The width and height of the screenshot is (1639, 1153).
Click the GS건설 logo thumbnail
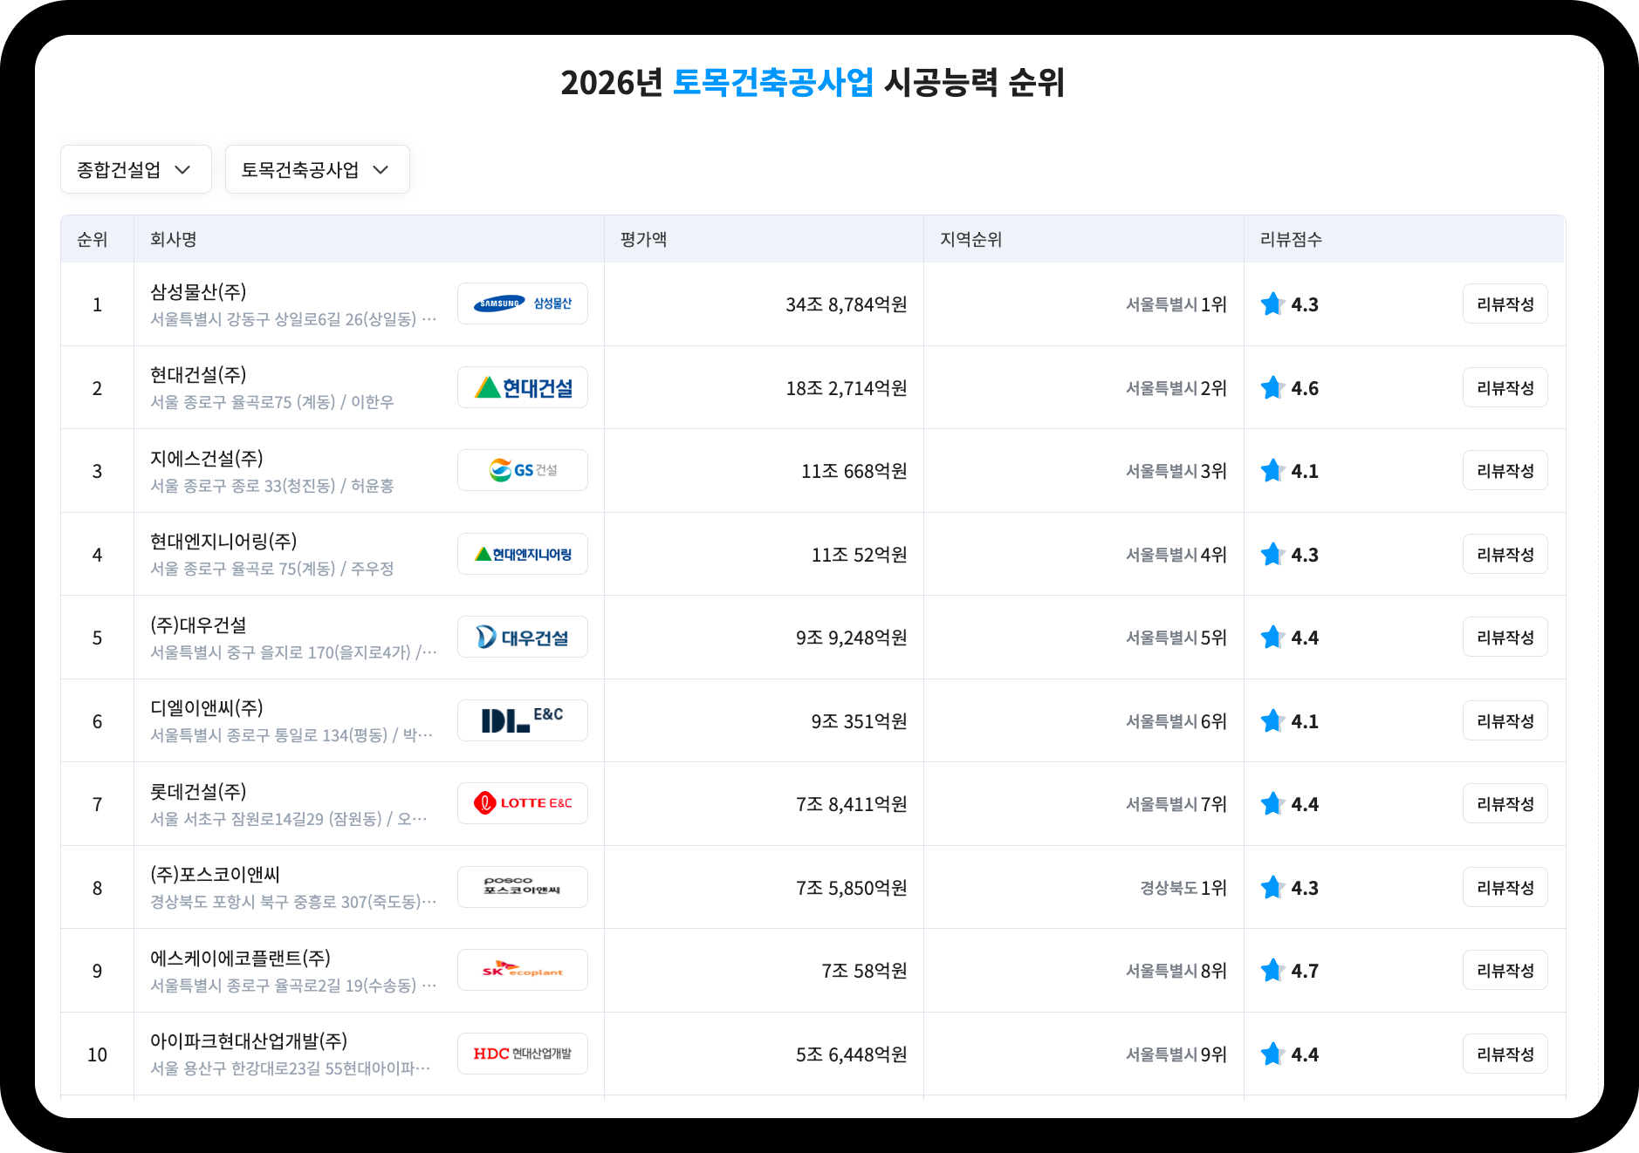coord(523,470)
